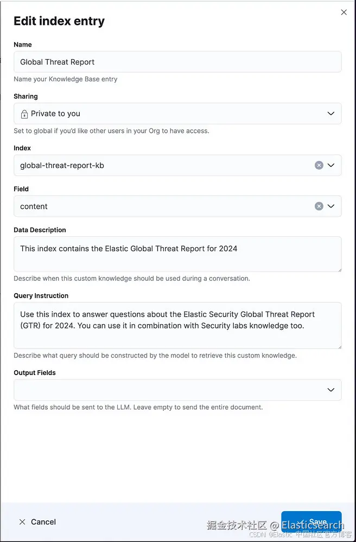Screen dimensions: 356x542
Task: Save the index entry
Action: pyautogui.click(x=311, y=522)
